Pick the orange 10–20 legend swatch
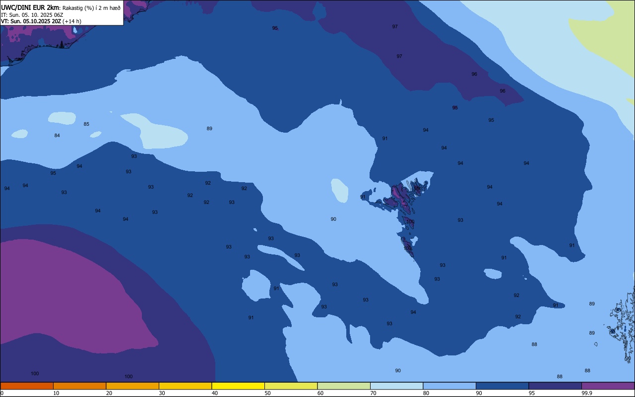 [x=79, y=386]
